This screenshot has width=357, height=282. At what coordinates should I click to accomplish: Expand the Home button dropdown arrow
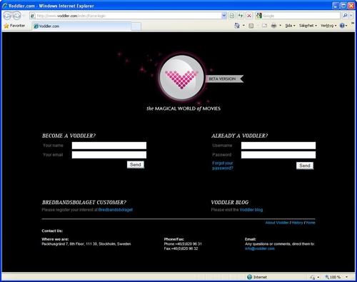[243, 26]
